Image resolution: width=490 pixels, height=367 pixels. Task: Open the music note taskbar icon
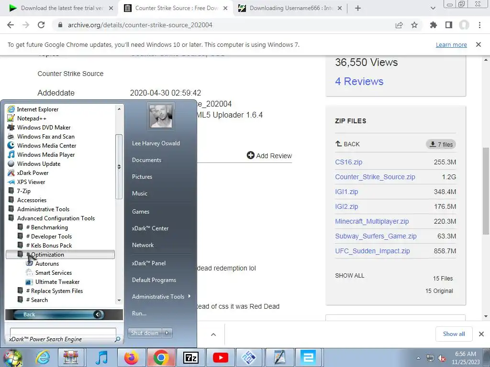[x=101, y=357]
